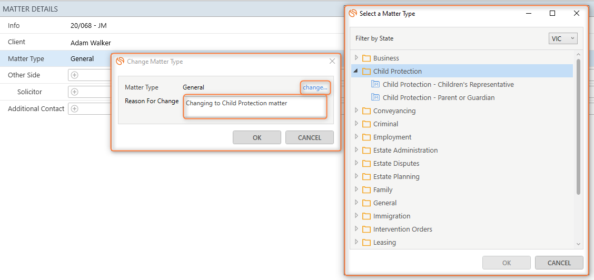
Task: Close the Change Matter Type dialog
Action: (332, 61)
